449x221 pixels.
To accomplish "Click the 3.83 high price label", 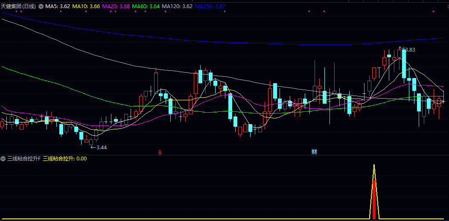I will pos(410,49).
